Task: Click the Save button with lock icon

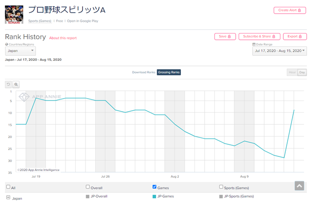Action: point(225,36)
